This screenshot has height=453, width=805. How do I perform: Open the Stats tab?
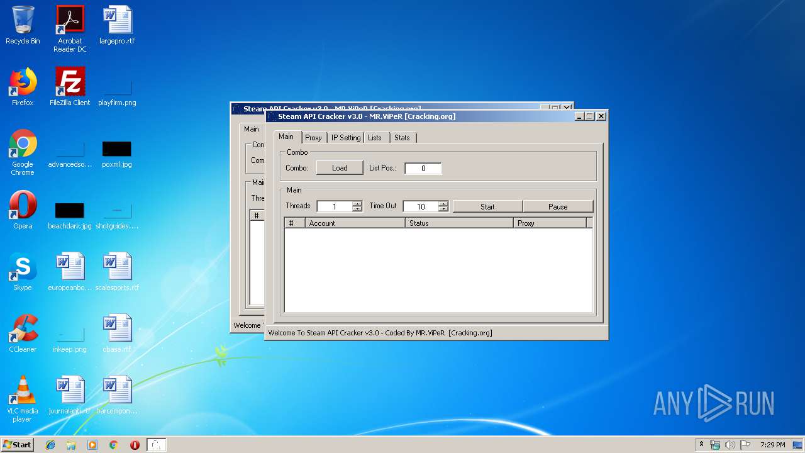tap(402, 138)
